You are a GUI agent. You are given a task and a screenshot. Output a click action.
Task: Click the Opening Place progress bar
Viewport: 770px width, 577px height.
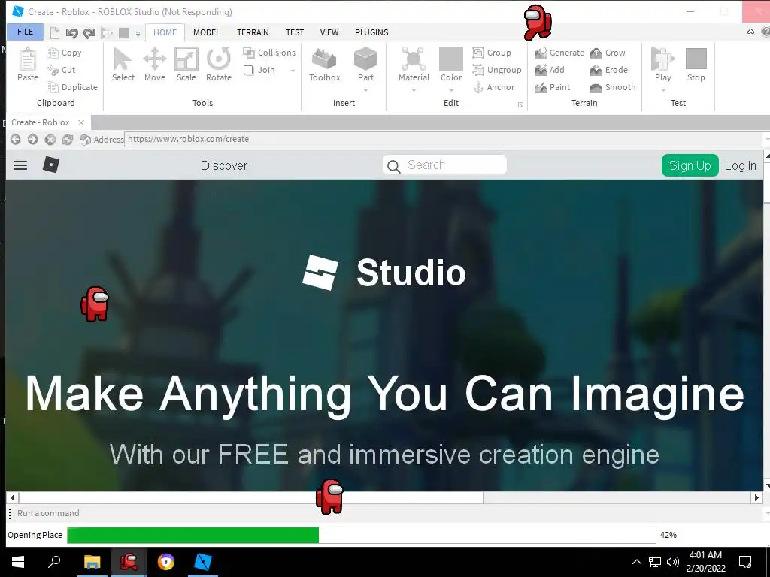[362, 535]
